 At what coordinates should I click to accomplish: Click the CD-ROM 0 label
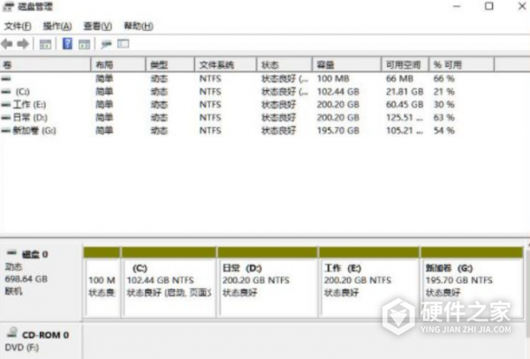pos(45,335)
